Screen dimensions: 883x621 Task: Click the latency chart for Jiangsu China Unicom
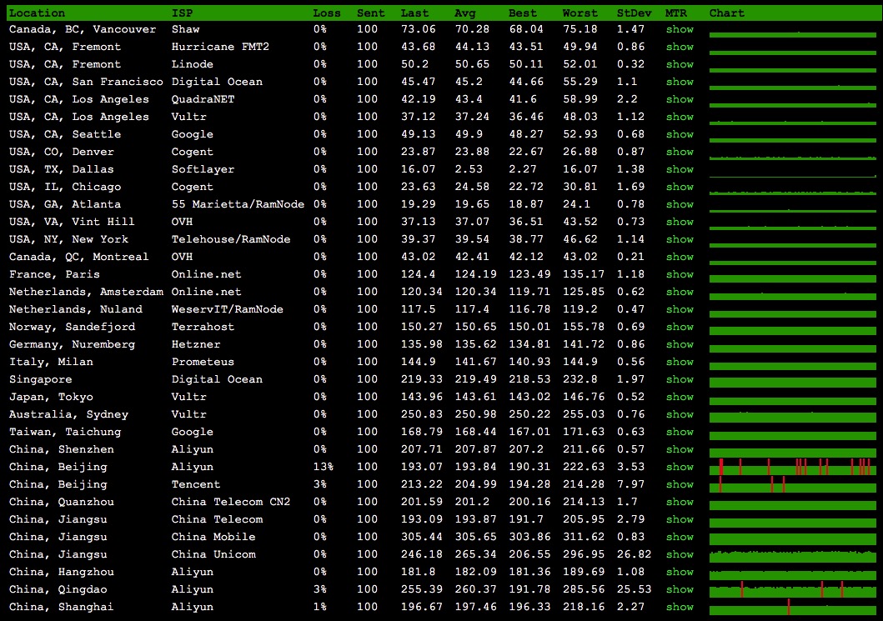point(793,554)
